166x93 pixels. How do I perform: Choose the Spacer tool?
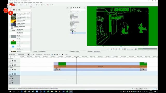point(33,55)
